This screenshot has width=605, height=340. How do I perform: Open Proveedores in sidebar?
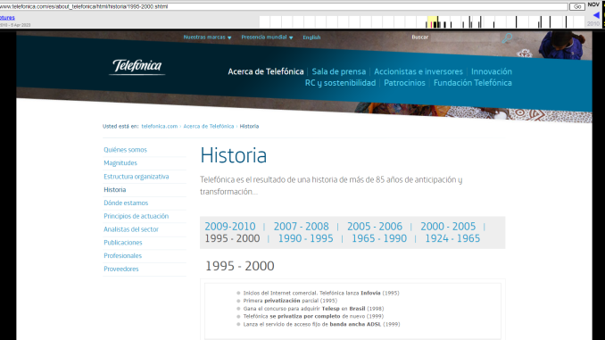(120, 269)
